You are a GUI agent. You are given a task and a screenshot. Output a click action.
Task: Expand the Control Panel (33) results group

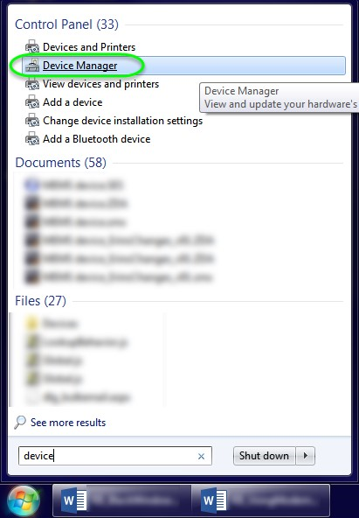66,24
